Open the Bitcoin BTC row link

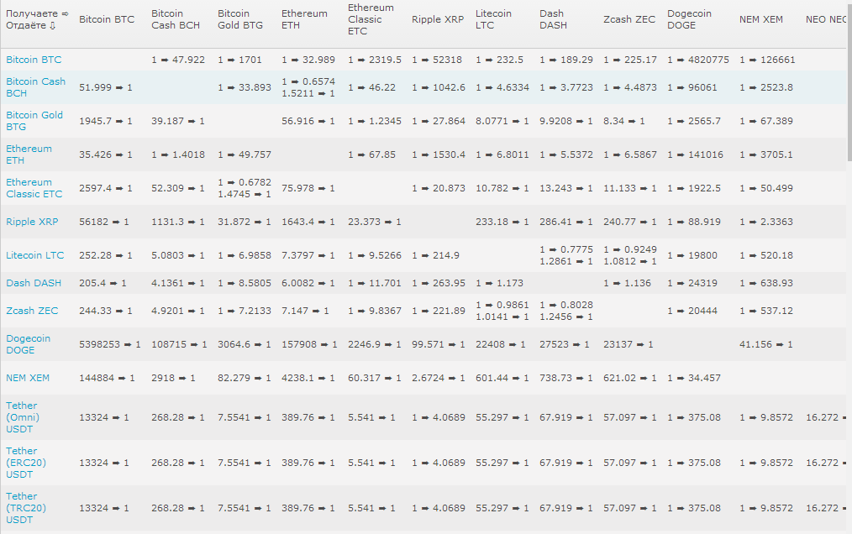(34, 60)
